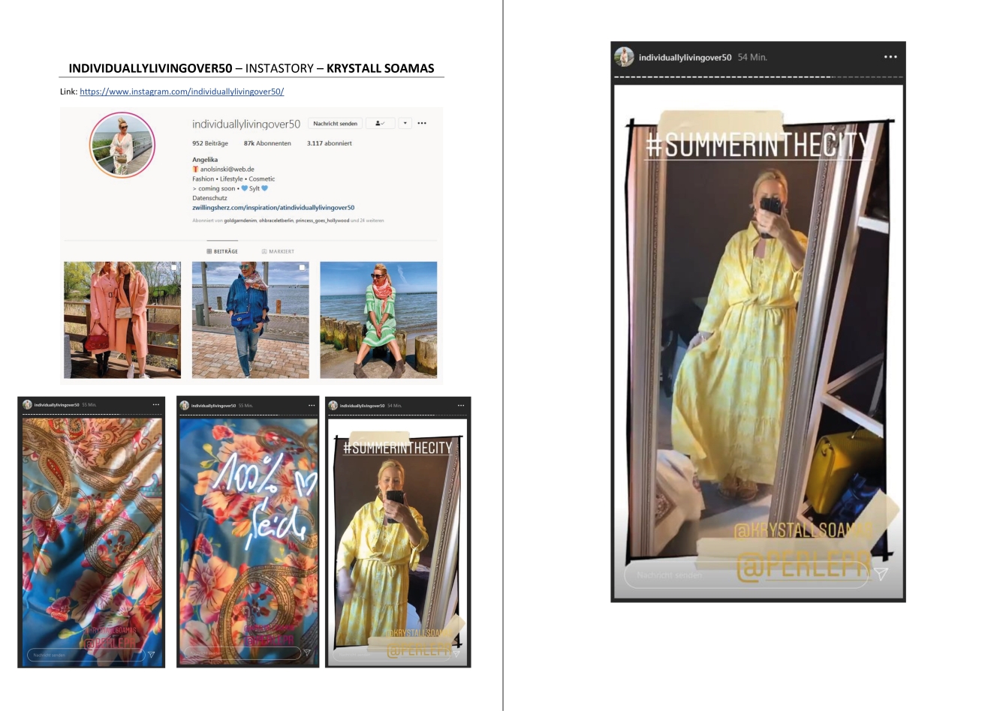
Task: Open the green dress beach post thumbnail
Action: (378, 319)
